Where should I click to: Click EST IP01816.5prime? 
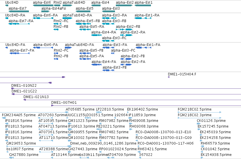click(x=7, y=124)
